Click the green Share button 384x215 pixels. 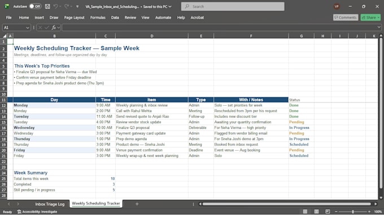pyautogui.click(x=370, y=17)
